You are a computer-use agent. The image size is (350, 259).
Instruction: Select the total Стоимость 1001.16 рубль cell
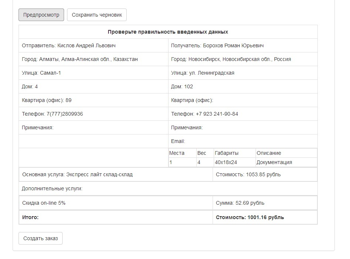(x=250, y=217)
